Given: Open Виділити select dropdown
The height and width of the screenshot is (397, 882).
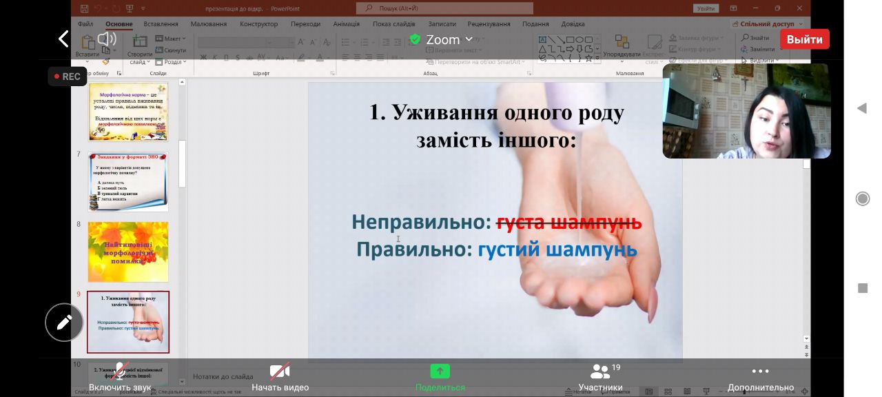Looking at the screenshot, I should (759, 60).
